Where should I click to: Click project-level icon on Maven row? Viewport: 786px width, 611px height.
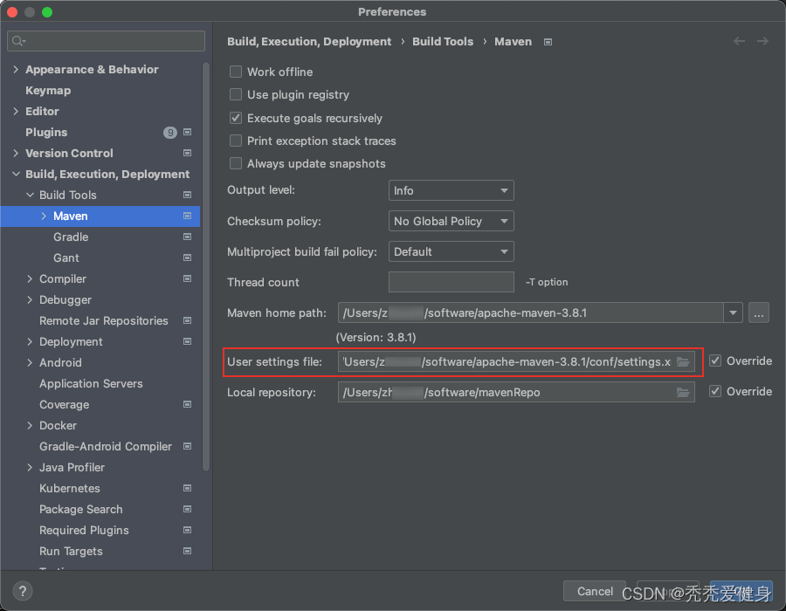pos(188,216)
